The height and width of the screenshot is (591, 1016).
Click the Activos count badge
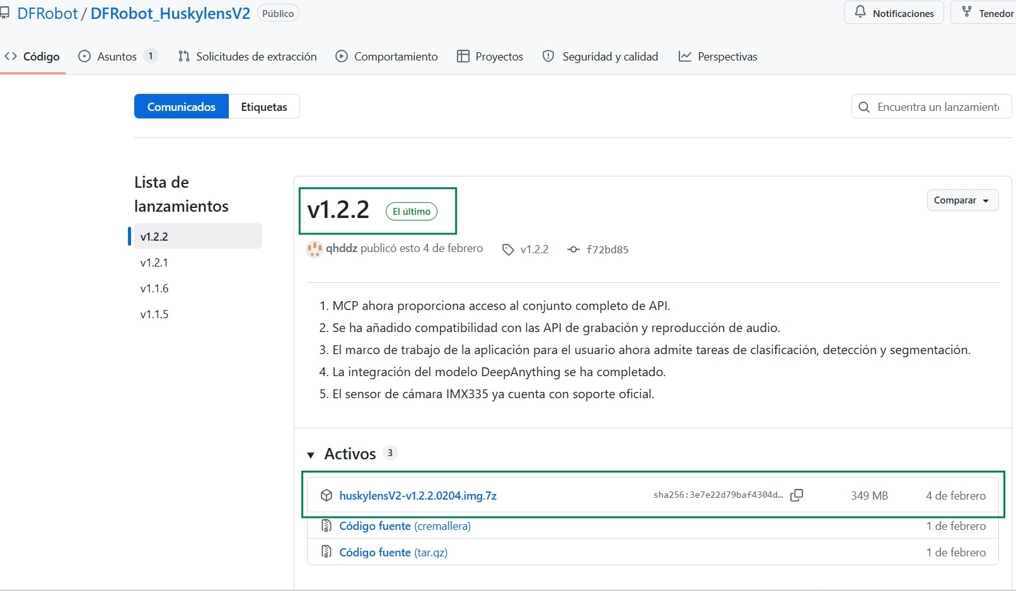[x=390, y=453]
